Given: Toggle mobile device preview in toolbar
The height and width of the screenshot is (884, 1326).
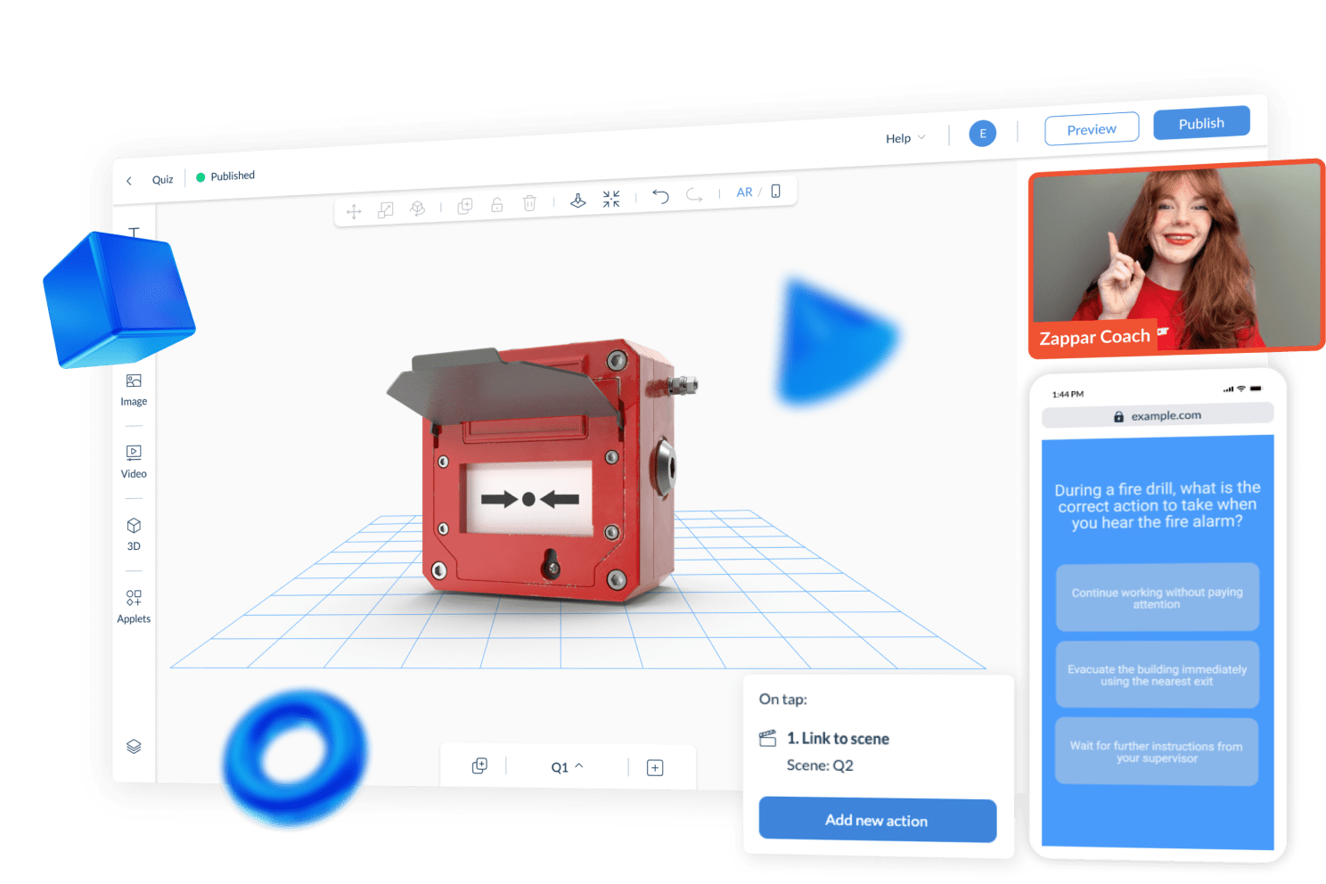Looking at the screenshot, I should coord(776,191).
